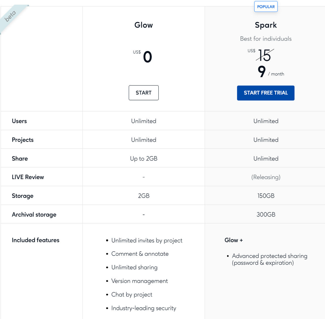Click the Included features label
Screen dimensions: 325x319
(35, 240)
